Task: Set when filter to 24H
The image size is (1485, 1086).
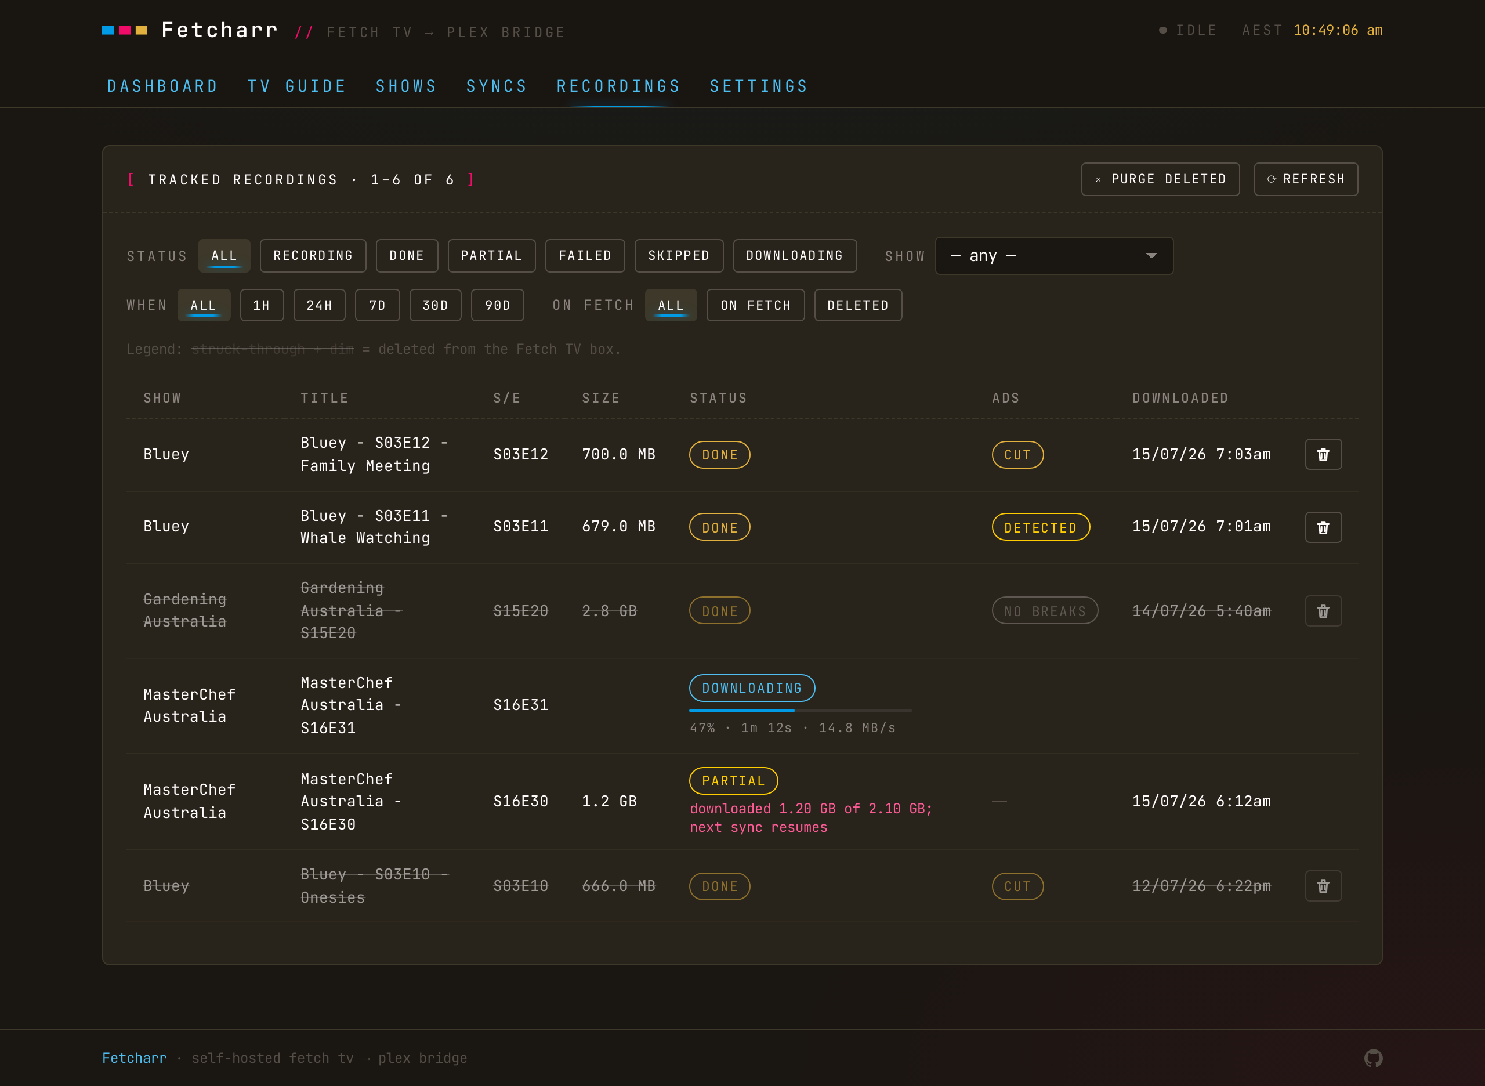Action: [319, 305]
